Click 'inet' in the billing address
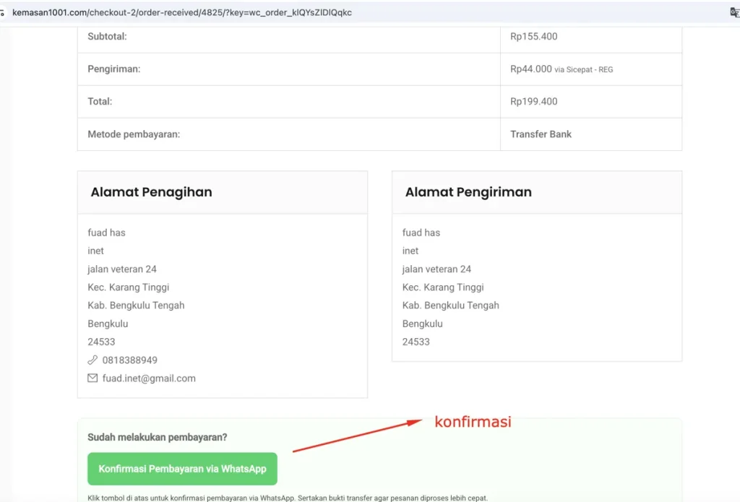This screenshot has height=502, width=740. (95, 251)
